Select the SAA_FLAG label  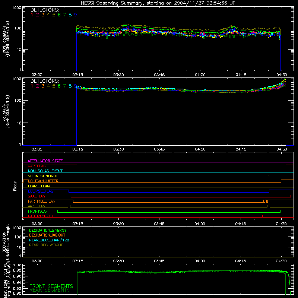tap(37, 196)
